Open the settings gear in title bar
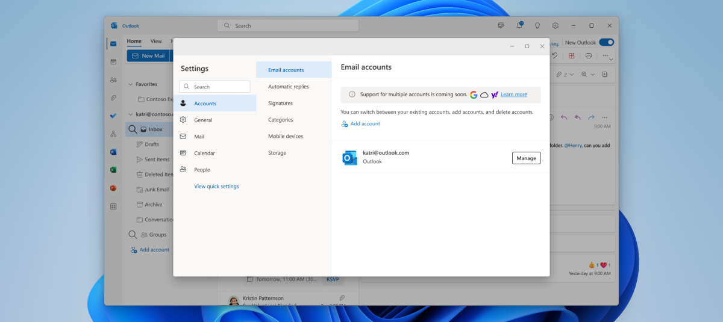This screenshot has height=322, width=723. pos(556,25)
